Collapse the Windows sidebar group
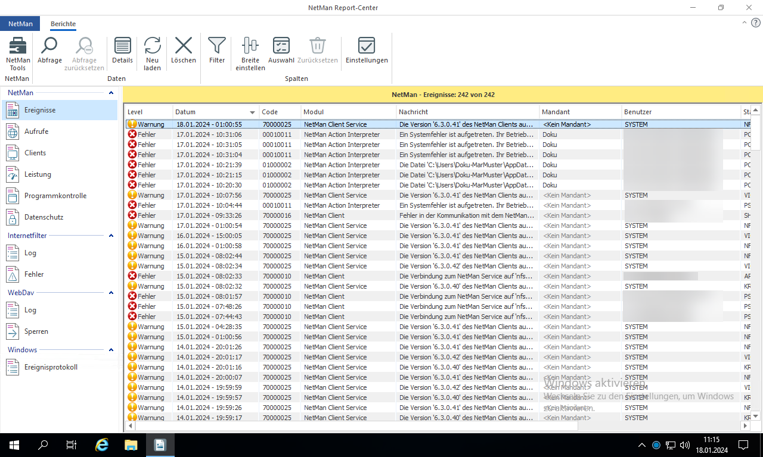The width and height of the screenshot is (763, 457). coord(111,350)
